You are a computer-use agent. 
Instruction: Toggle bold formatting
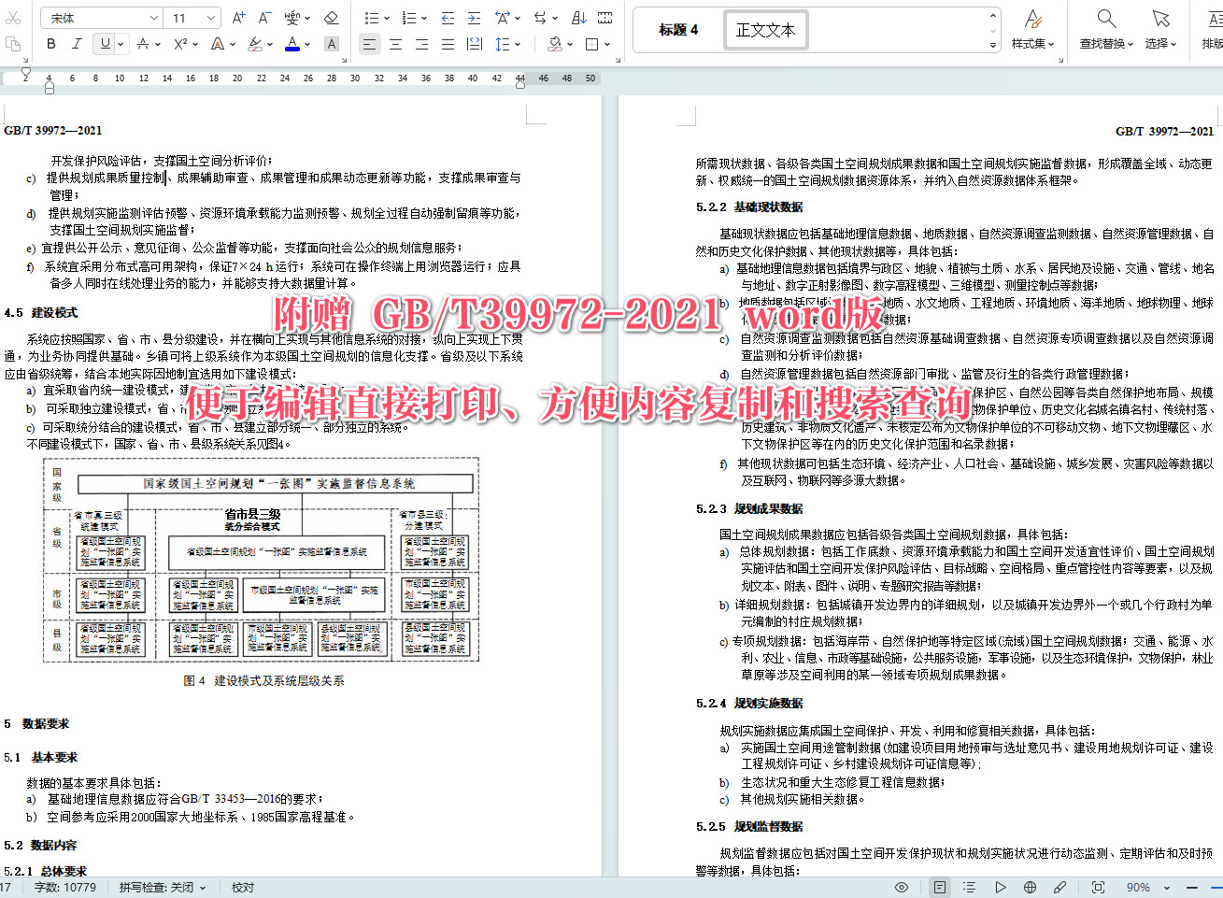(x=50, y=43)
